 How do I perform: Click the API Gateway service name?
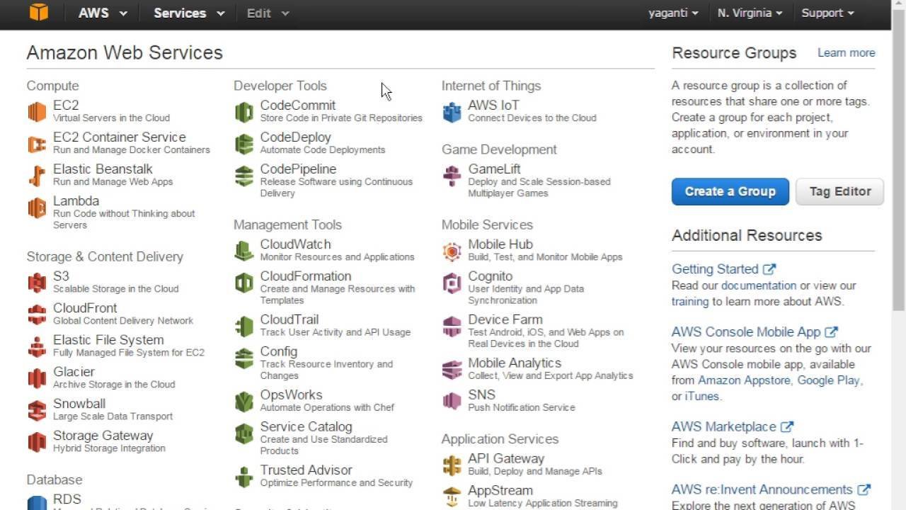pos(506,459)
